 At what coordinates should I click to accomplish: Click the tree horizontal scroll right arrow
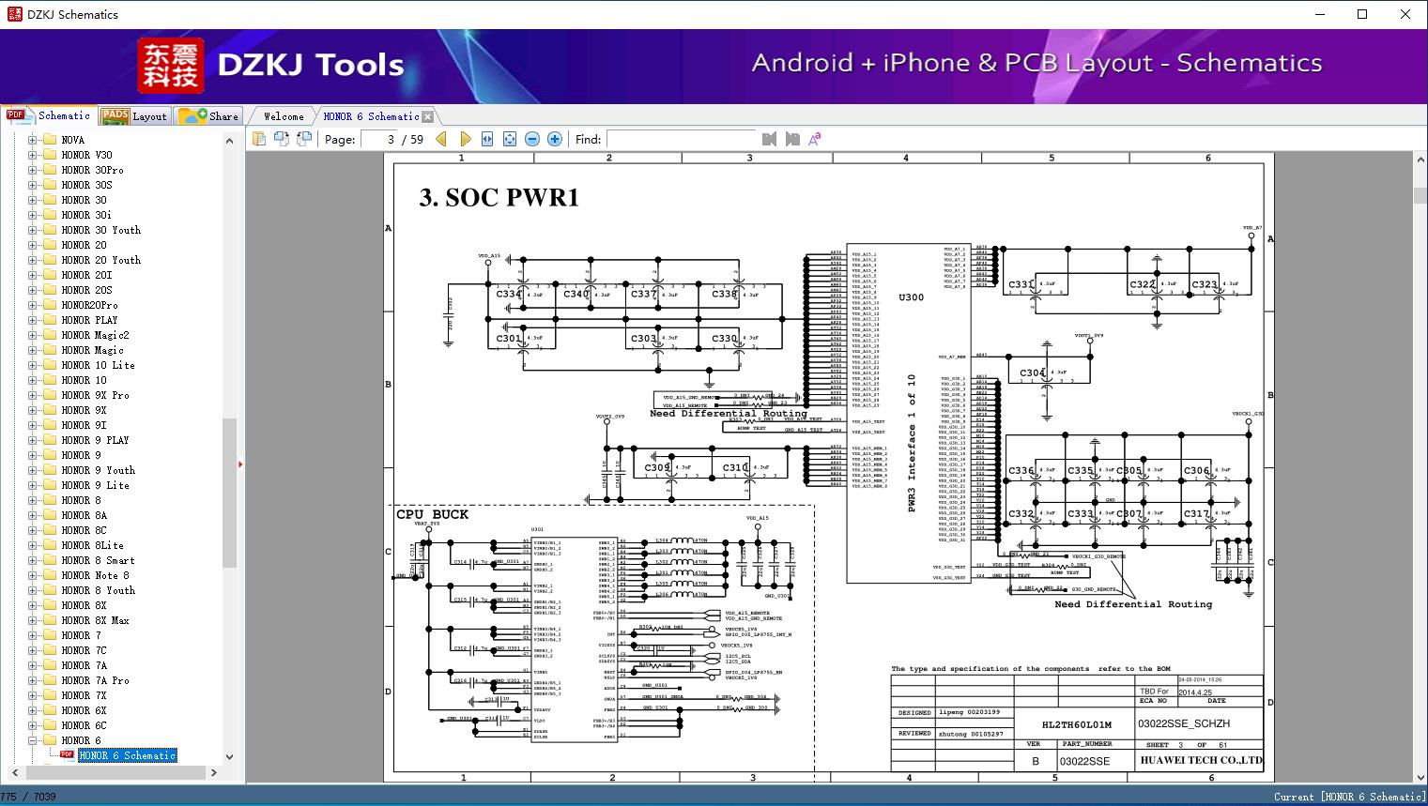[214, 773]
